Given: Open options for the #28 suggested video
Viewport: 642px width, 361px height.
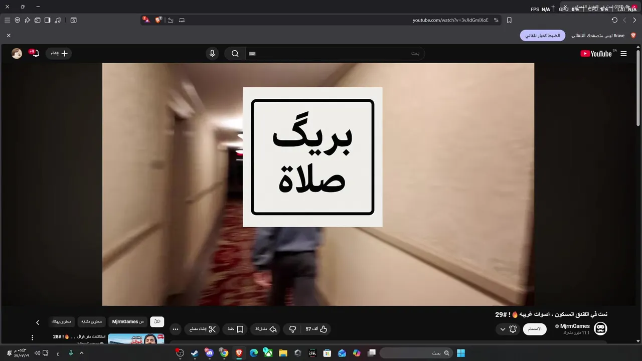Looking at the screenshot, I should (x=32, y=337).
